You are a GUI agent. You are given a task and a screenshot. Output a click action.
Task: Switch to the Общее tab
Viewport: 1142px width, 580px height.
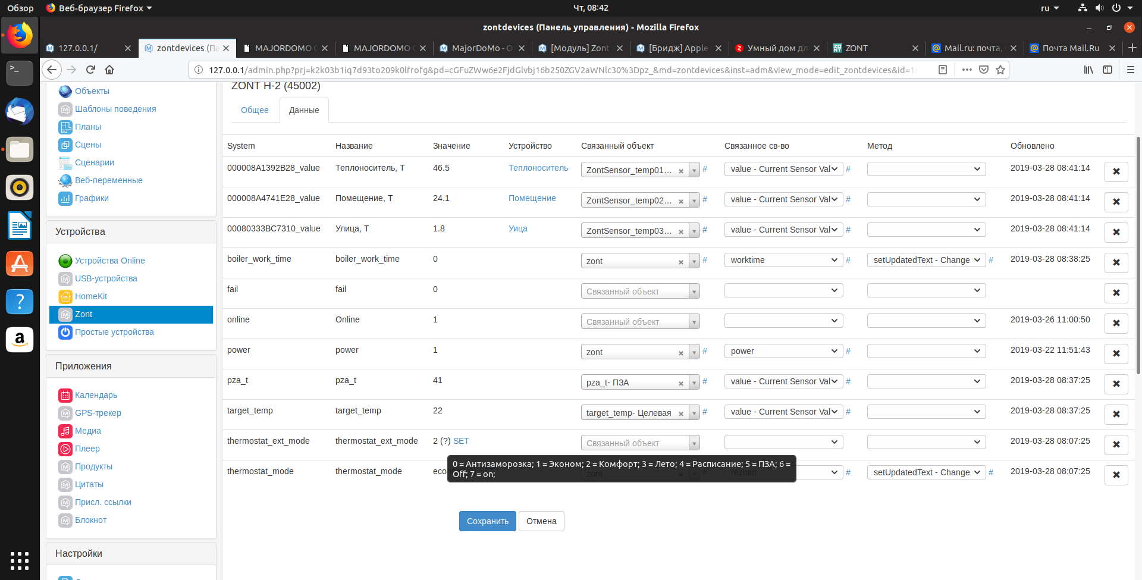pyautogui.click(x=255, y=110)
